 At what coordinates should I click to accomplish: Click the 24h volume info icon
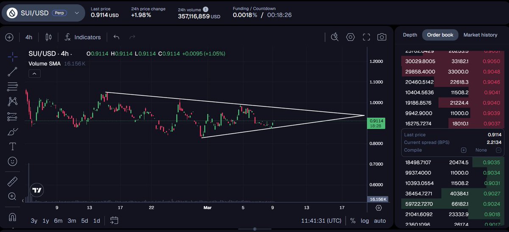click(x=206, y=9)
